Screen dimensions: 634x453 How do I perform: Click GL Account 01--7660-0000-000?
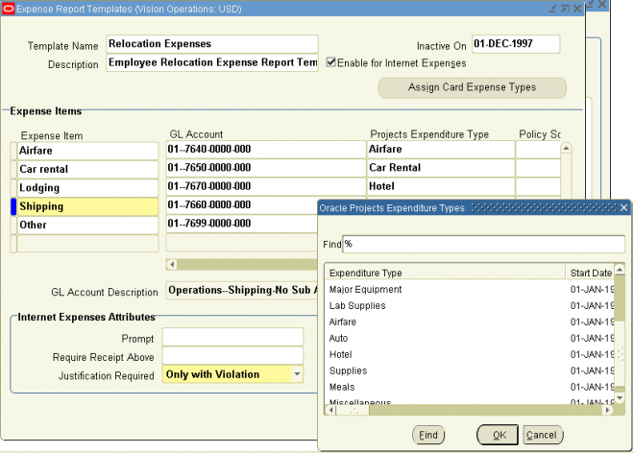(242, 204)
